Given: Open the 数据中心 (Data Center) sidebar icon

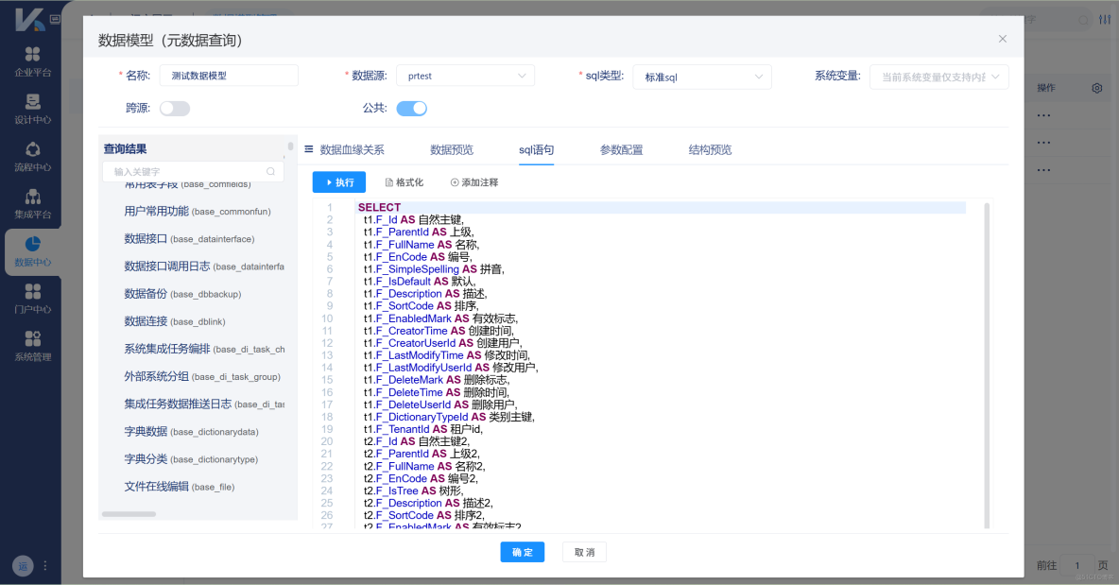Looking at the screenshot, I should pyautogui.click(x=31, y=250).
